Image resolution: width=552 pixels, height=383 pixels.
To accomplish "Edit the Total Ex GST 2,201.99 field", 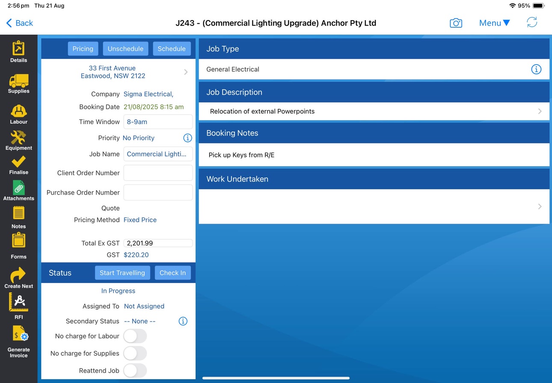I will (158, 243).
